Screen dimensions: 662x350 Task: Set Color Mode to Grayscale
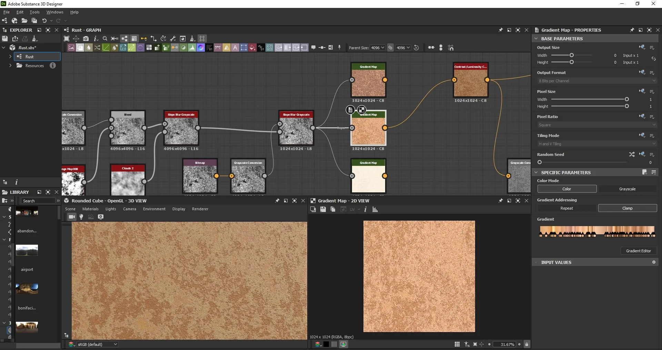(627, 189)
